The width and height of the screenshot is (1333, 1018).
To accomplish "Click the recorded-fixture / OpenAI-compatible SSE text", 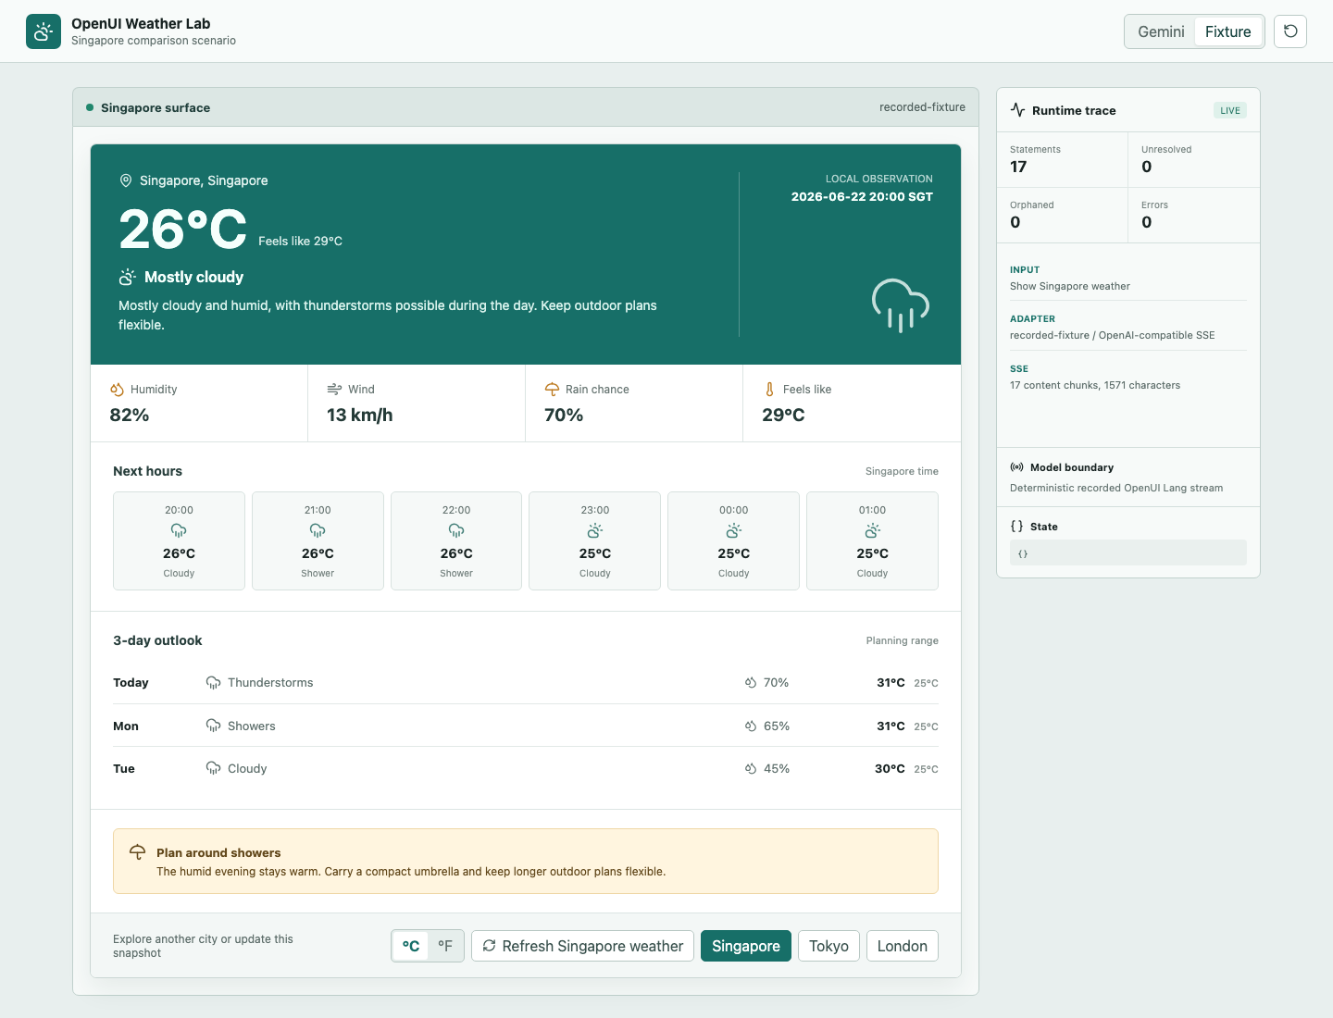I will tap(1113, 335).
